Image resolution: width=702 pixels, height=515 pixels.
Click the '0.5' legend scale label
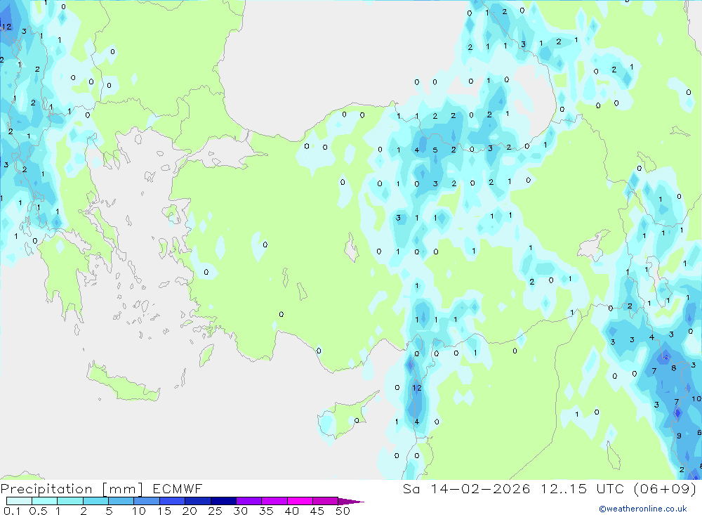click(x=38, y=511)
